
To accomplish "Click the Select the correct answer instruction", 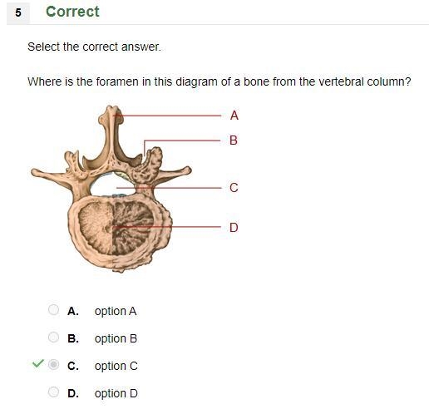I will 94,47.
